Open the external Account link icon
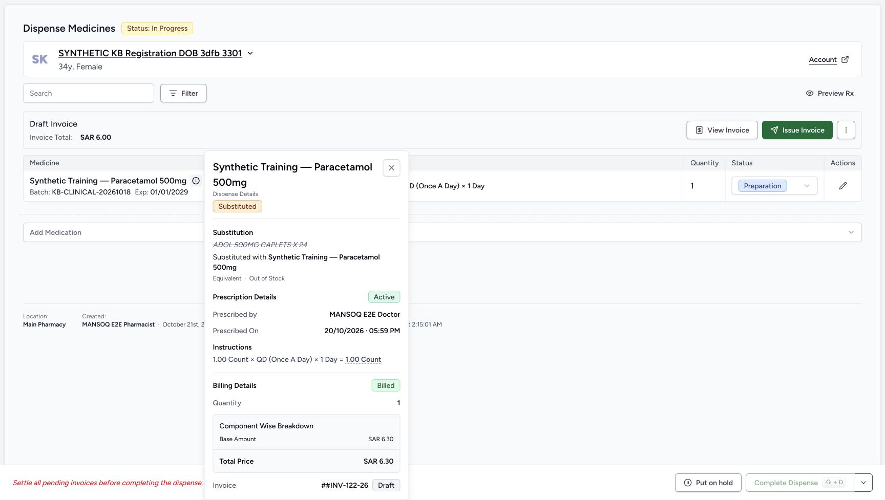The height and width of the screenshot is (500, 885). 845,59
